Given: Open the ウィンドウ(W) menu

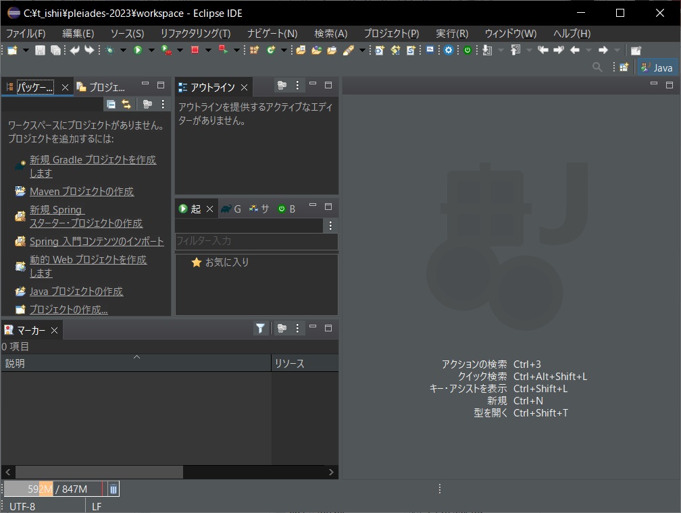Looking at the screenshot, I should tap(511, 34).
